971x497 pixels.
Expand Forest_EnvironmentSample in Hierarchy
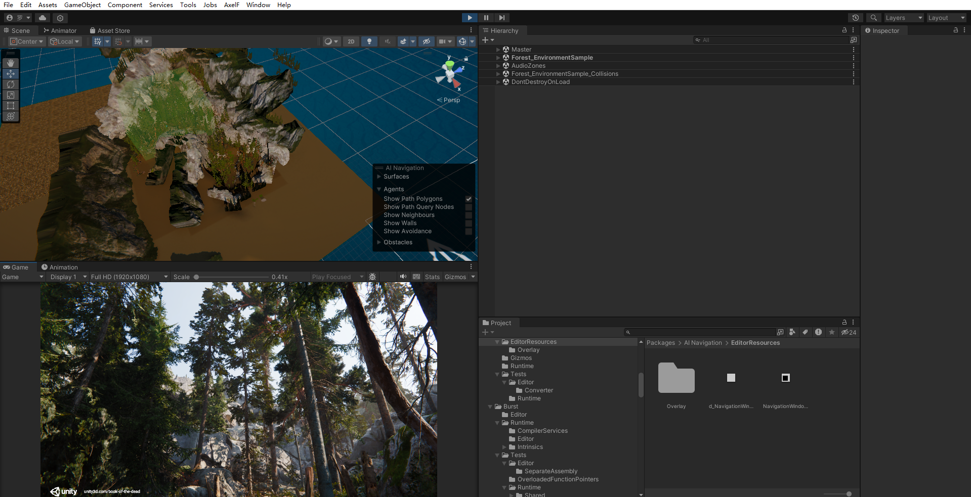pyautogui.click(x=498, y=58)
